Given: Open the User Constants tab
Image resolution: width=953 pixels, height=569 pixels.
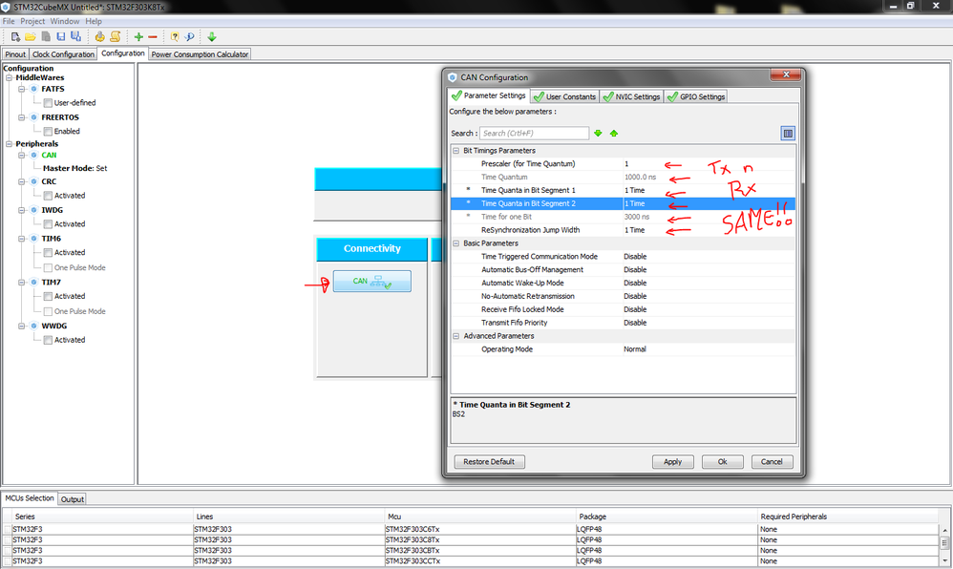Looking at the screenshot, I should 564,96.
